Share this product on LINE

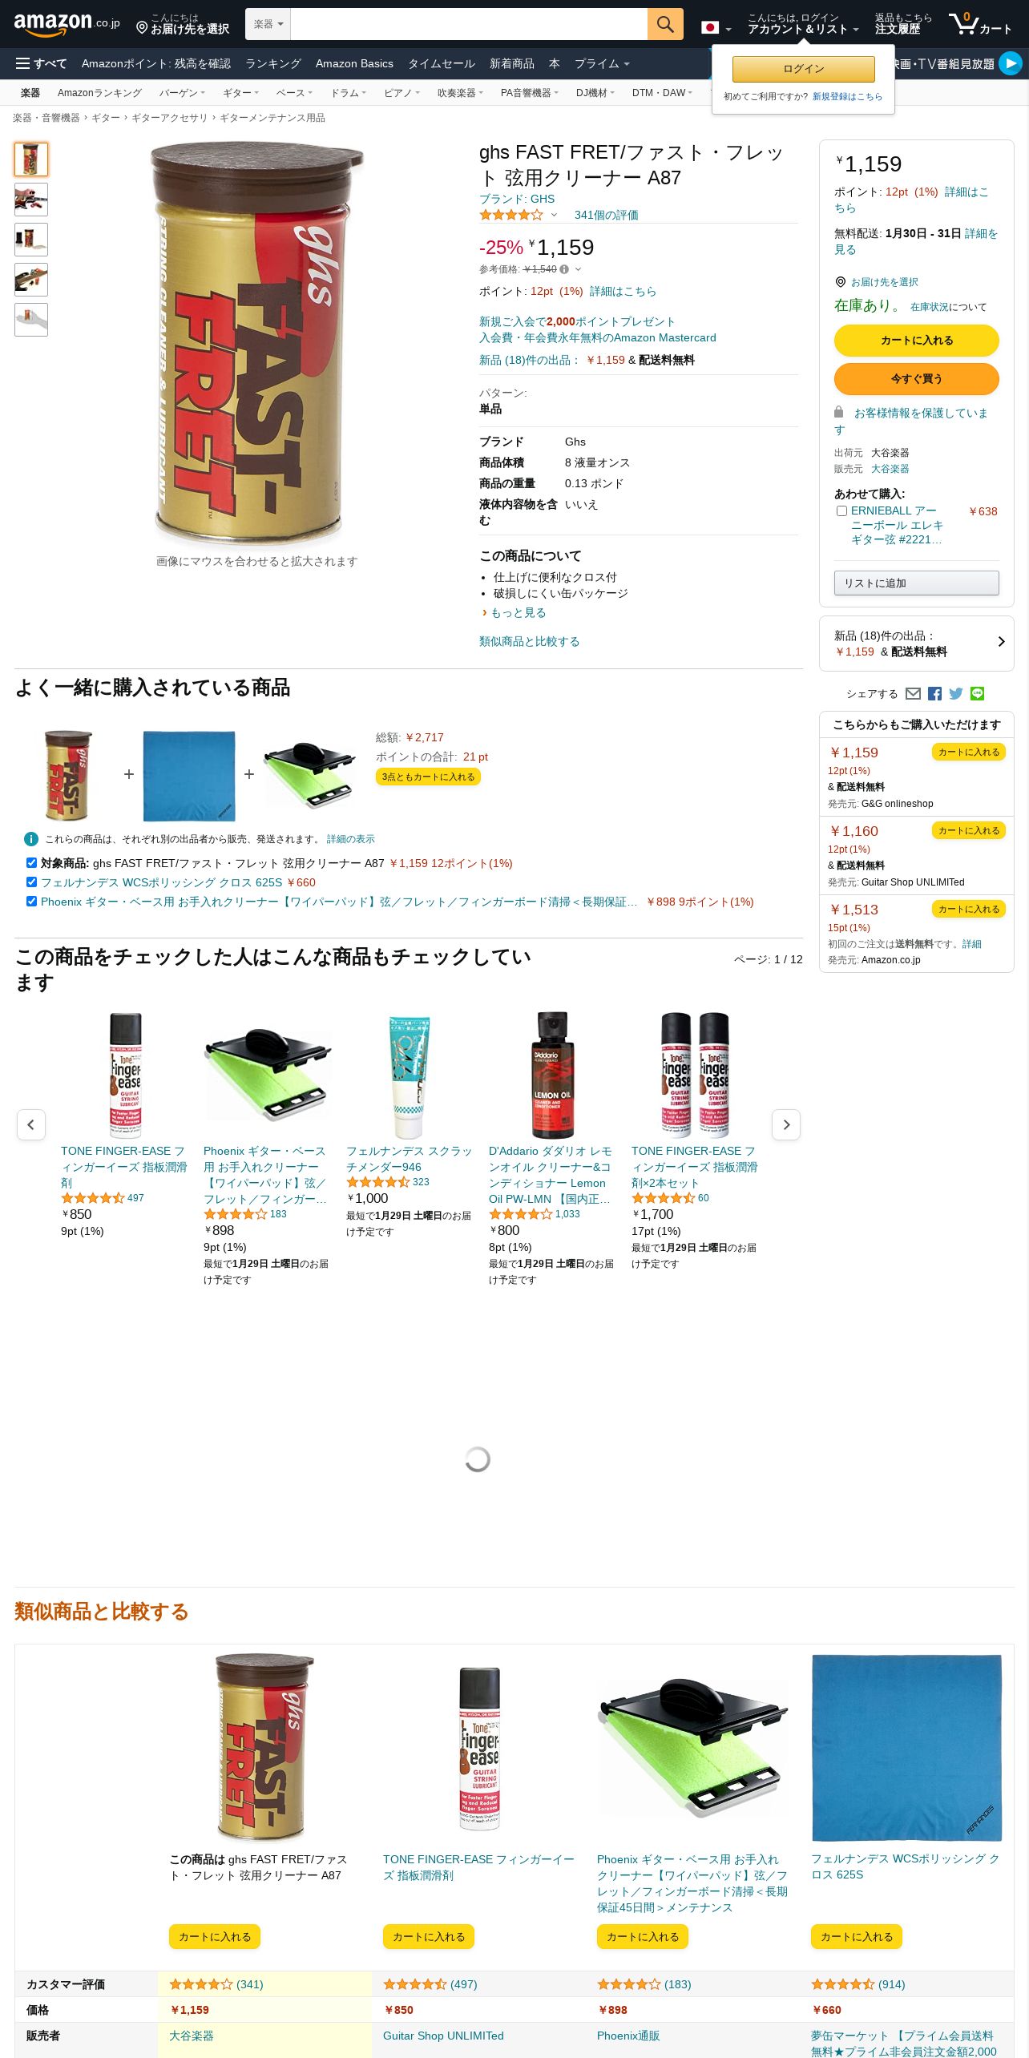[x=977, y=694]
